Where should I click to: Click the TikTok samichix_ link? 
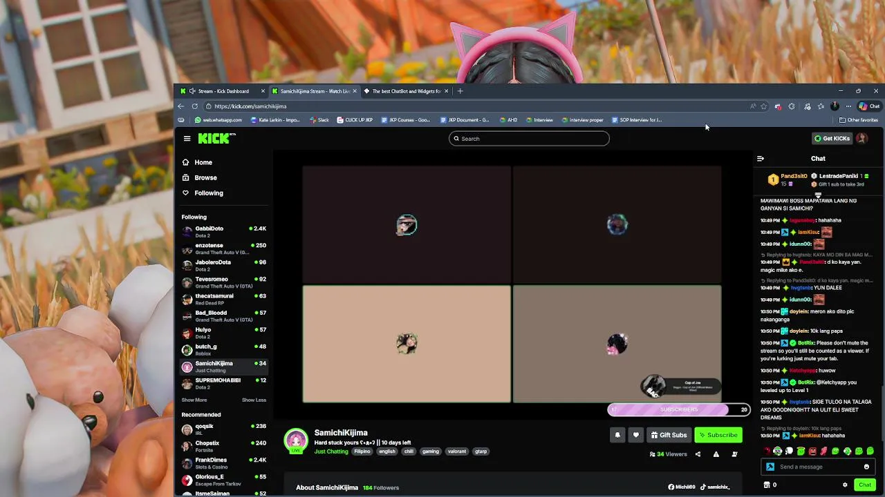(715, 487)
